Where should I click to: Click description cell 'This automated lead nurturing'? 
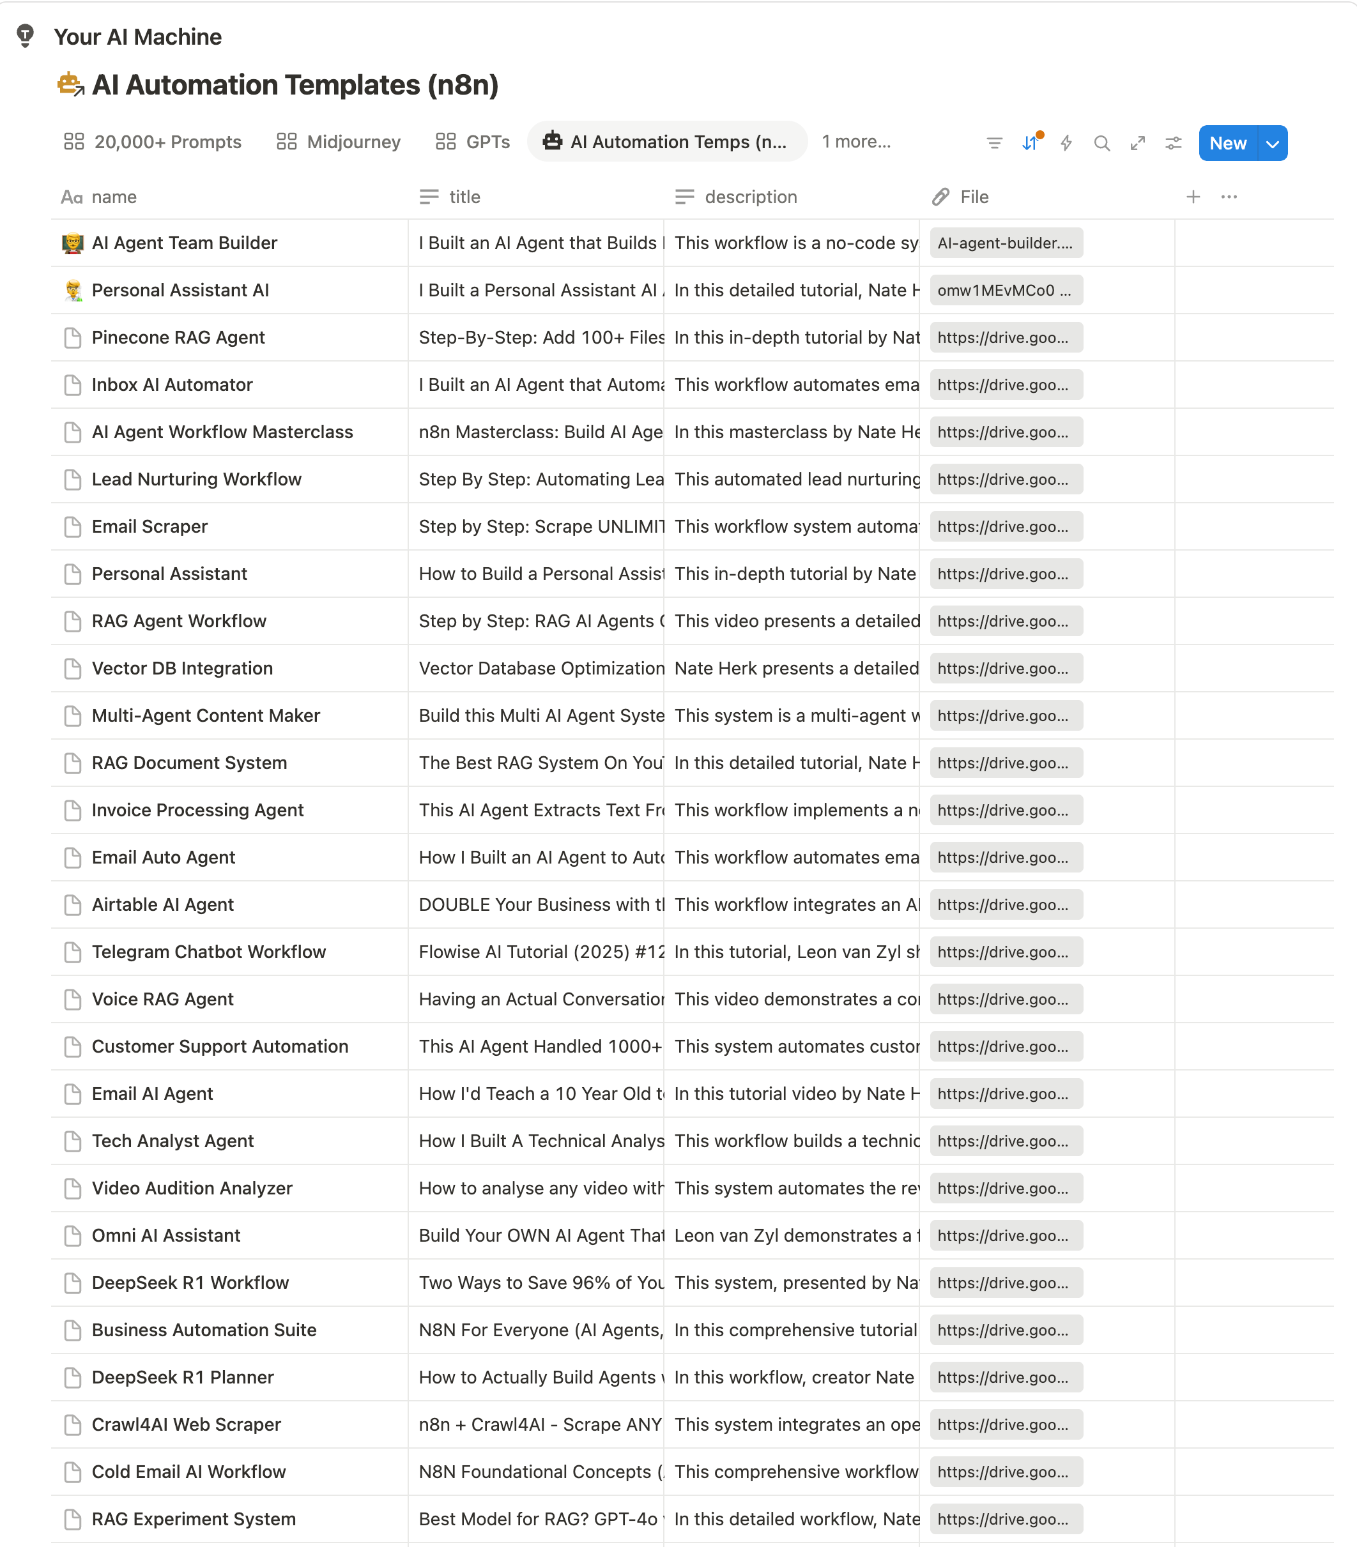point(792,479)
